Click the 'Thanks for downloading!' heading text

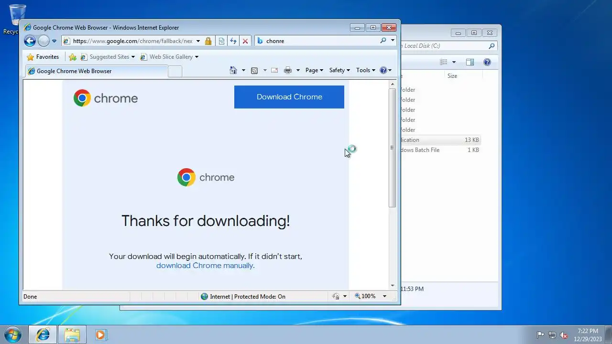coord(206,221)
